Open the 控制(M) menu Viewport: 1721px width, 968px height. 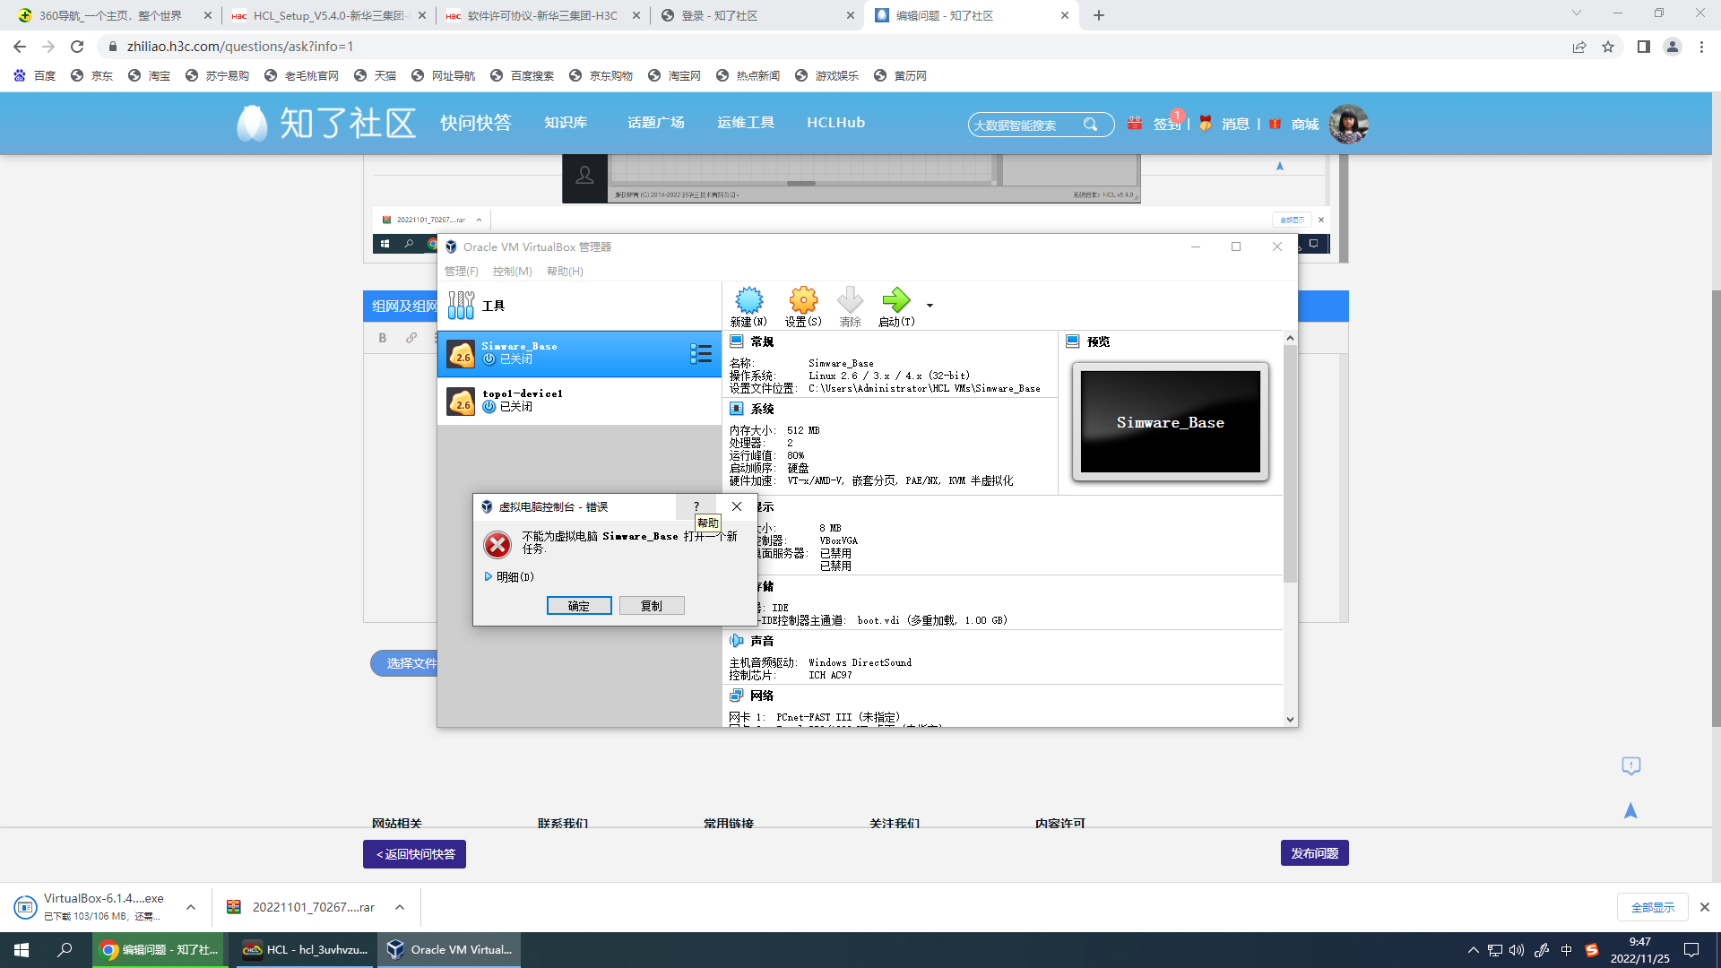512,271
